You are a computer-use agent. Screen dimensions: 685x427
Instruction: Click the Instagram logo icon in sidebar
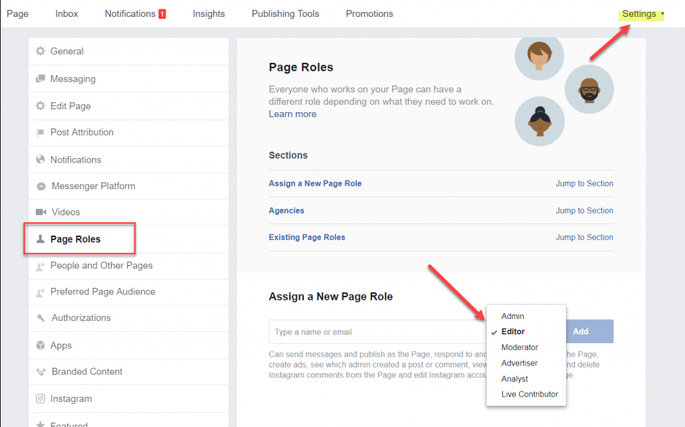[x=41, y=399]
